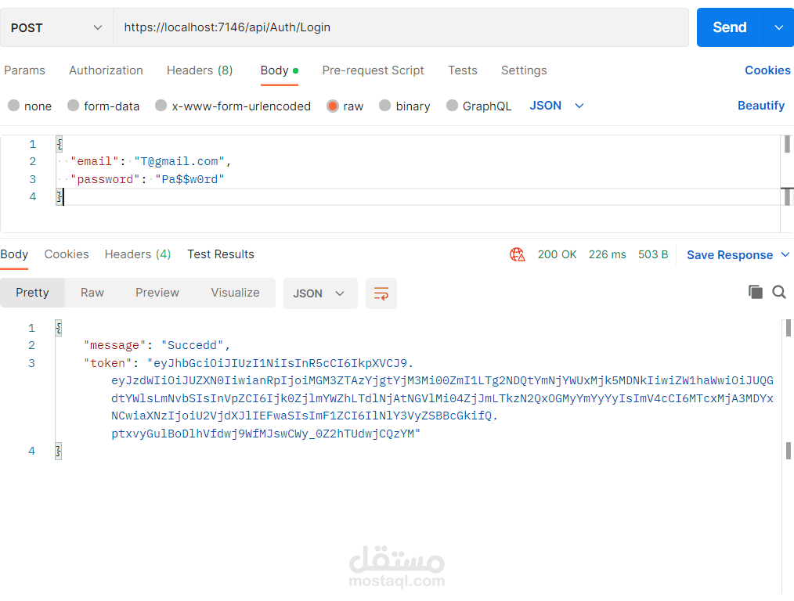
Task: Switch response view to Preview
Action: [157, 293]
